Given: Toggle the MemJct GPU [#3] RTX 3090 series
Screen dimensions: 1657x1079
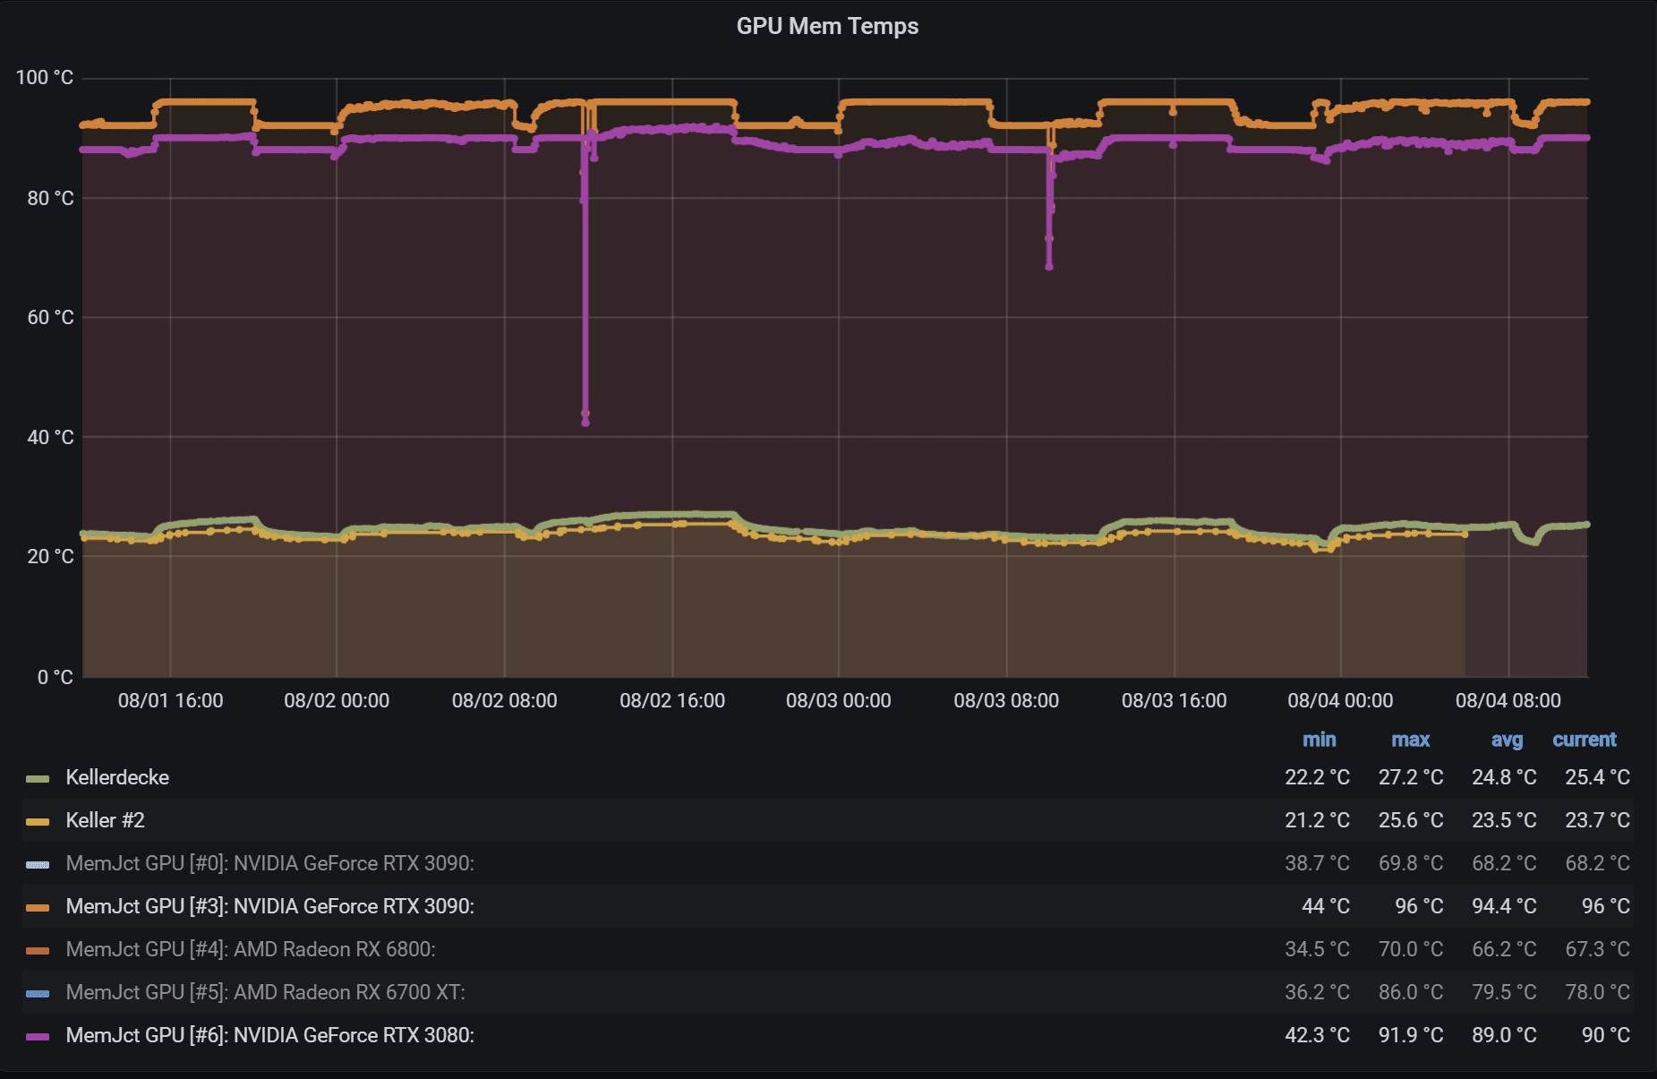Looking at the screenshot, I should pyautogui.click(x=269, y=906).
